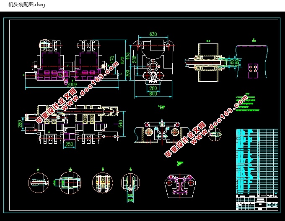Pick the vertical 280 dimension beside plan view
The height and width of the screenshot is (221, 285).
20,124
